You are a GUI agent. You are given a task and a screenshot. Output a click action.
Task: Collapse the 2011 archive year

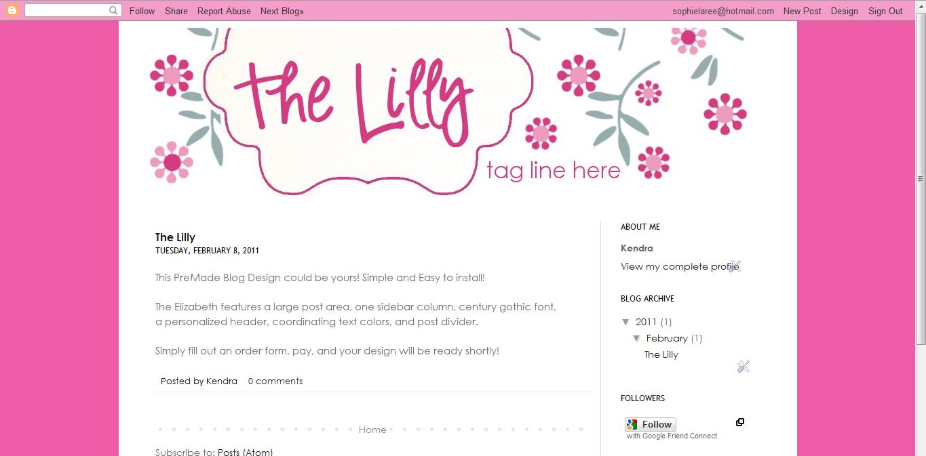(x=625, y=322)
